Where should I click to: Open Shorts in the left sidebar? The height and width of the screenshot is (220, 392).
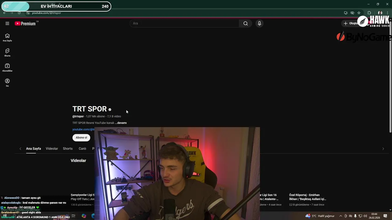[7, 53]
